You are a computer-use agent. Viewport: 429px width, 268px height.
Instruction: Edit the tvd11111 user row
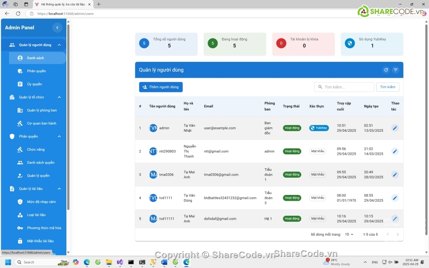pyautogui.click(x=395, y=218)
